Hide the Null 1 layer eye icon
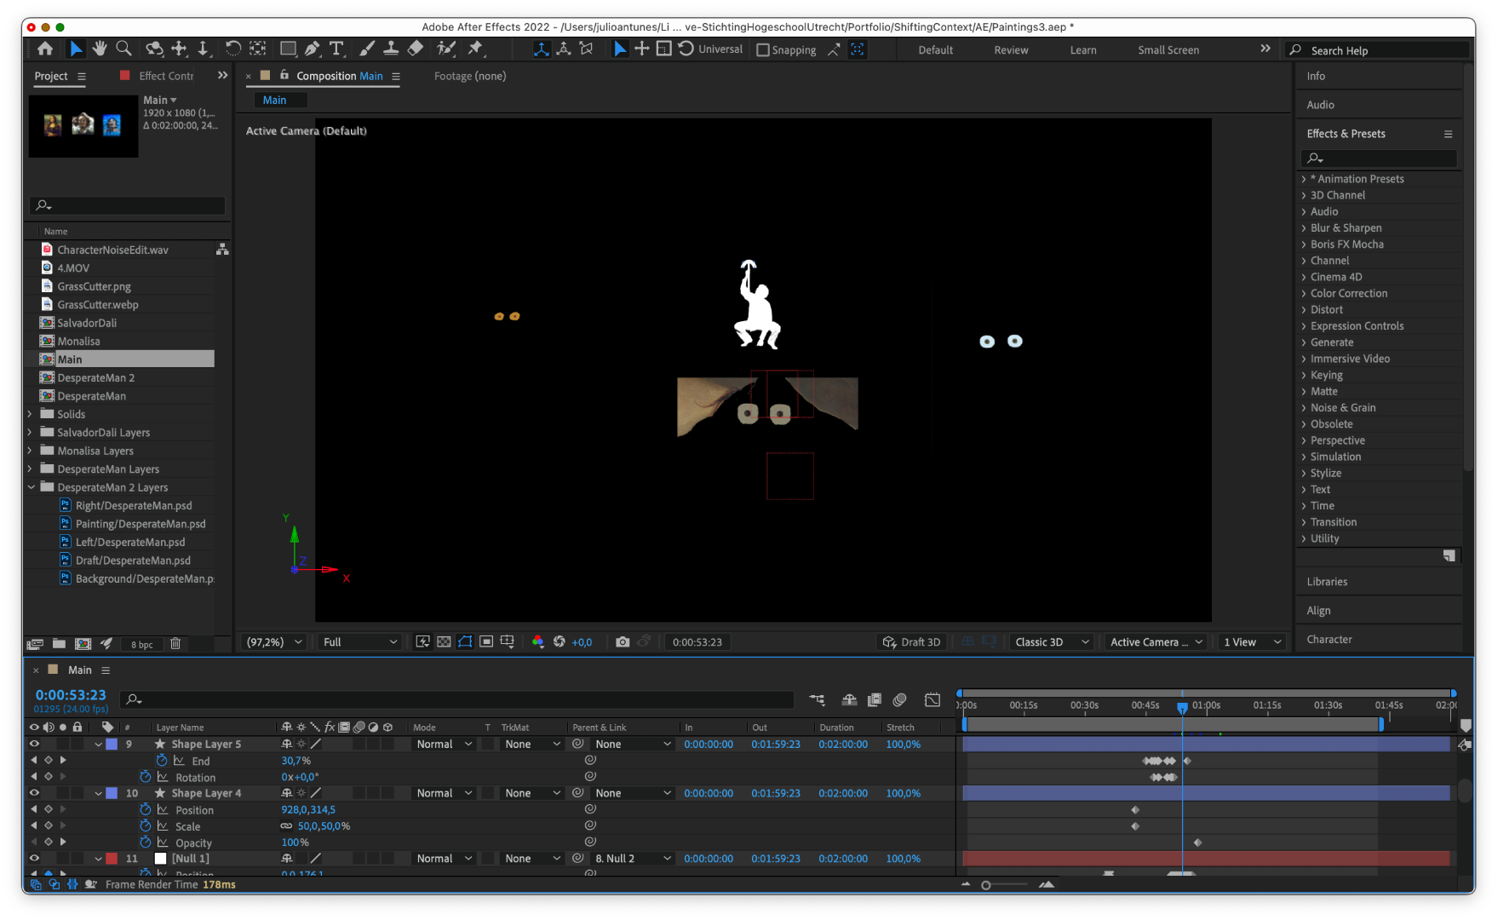The width and height of the screenshot is (1492, 920). [x=34, y=859]
